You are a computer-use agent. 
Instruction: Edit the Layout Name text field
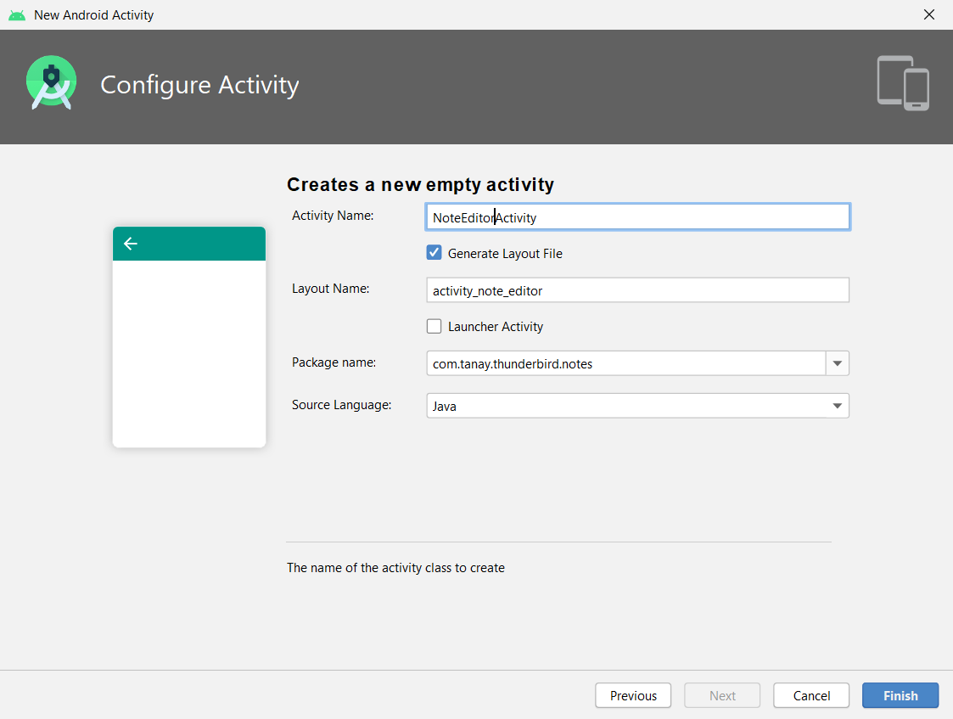pos(637,290)
